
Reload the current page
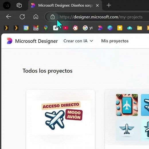(x=22, y=17)
